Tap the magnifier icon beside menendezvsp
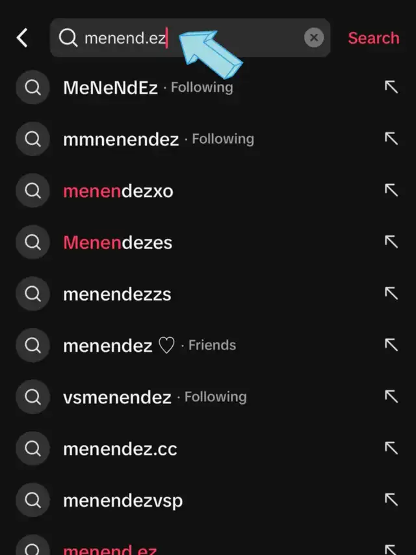 coord(33,500)
